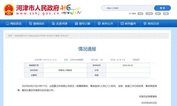177x106 pixels.
Task: Select the 社保 hot search tag
Action: [140, 14]
